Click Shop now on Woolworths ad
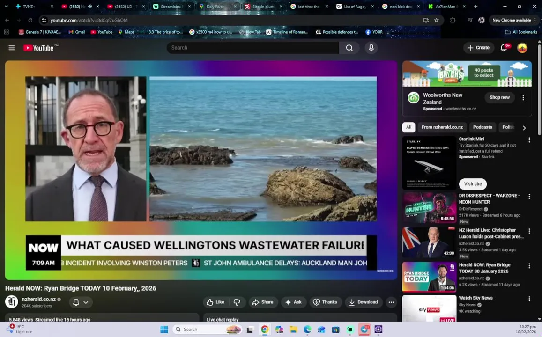Image resolution: width=542 pixels, height=337 pixels. pos(499,97)
